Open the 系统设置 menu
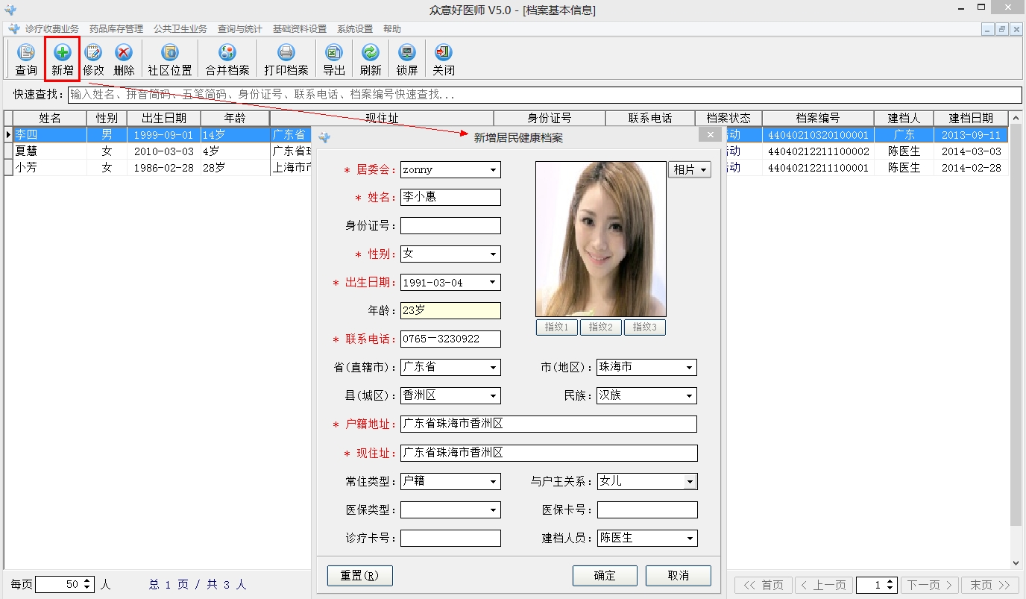1026x599 pixels. (x=355, y=29)
